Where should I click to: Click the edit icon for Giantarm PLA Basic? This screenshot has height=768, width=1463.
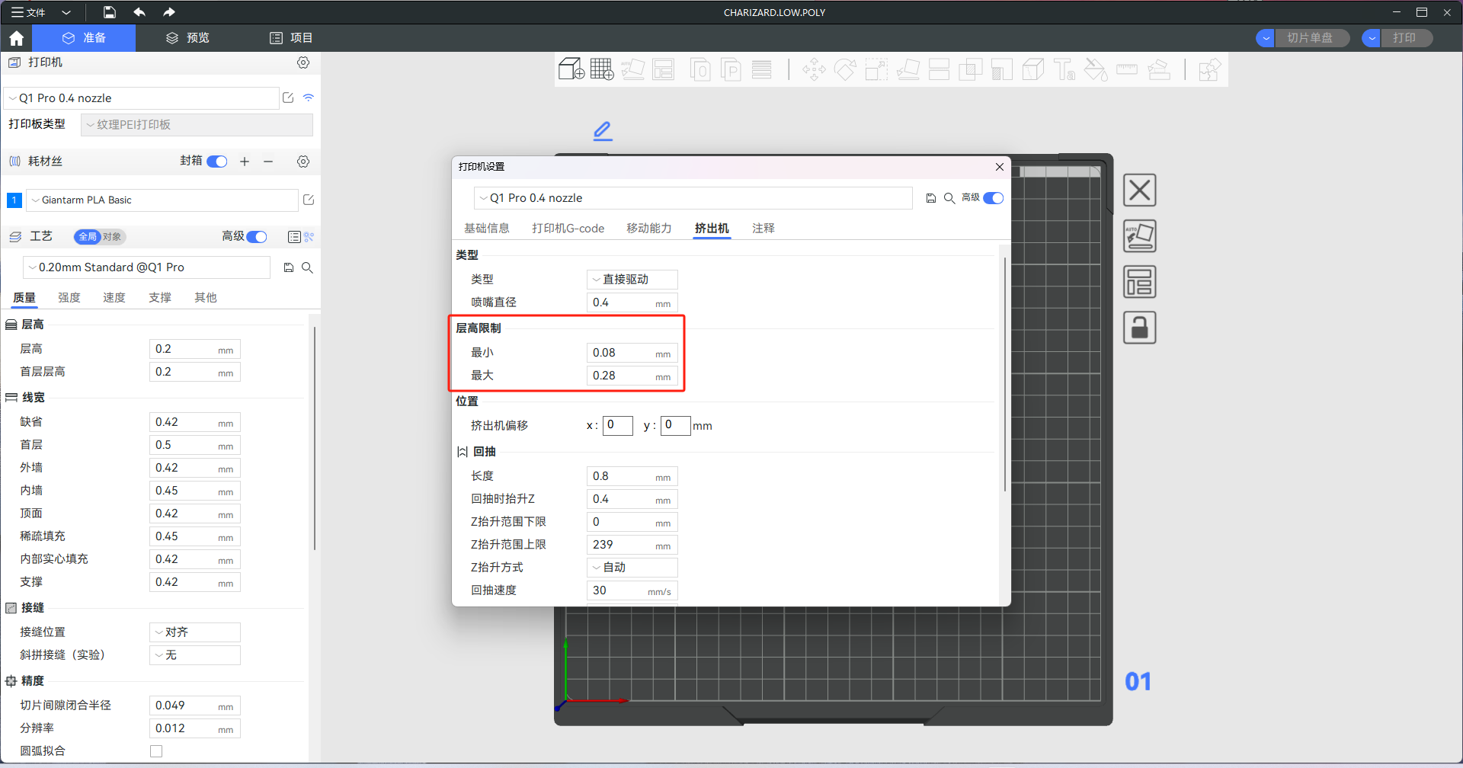309,200
